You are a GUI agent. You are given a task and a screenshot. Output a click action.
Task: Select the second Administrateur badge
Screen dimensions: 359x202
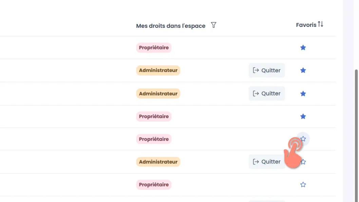[158, 94]
